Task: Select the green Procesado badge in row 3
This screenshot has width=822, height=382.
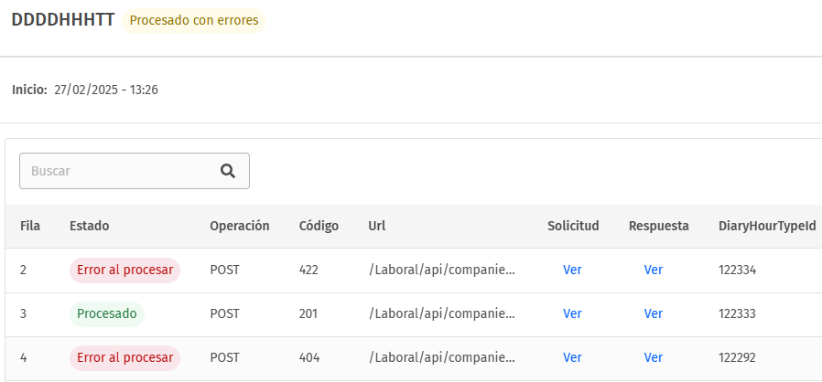Action: (107, 314)
